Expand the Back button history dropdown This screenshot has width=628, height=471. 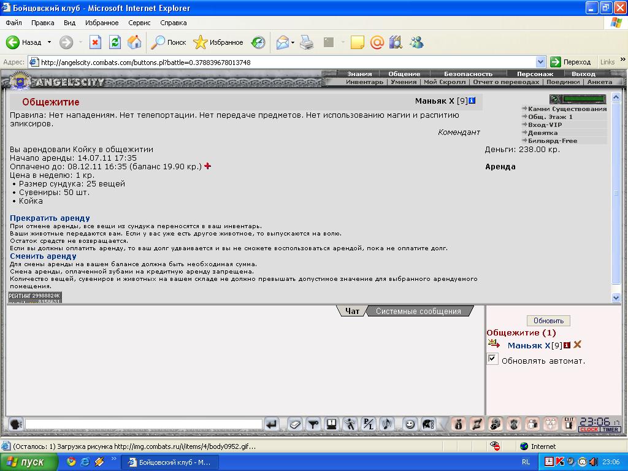click(x=49, y=42)
